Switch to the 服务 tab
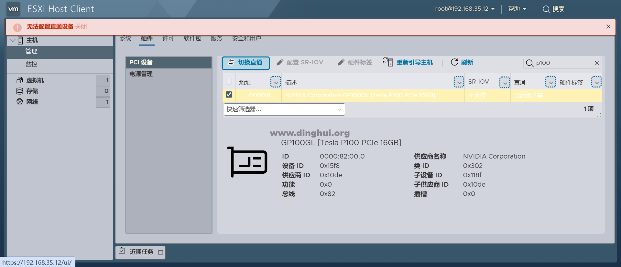The height and width of the screenshot is (267, 621). [x=217, y=38]
